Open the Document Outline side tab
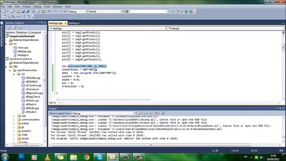 coord(2,36)
